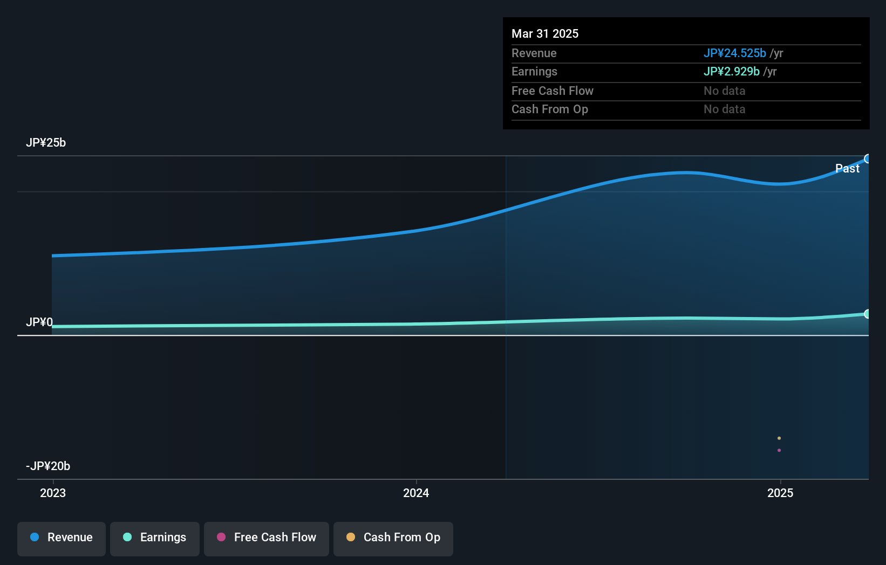The height and width of the screenshot is (565, 886).
Task: Toggle the Earnings series legend button
Action: pos(155,539)
